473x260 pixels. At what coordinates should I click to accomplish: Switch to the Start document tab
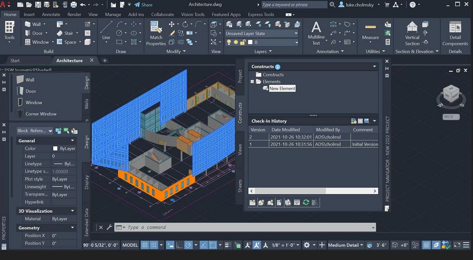15,61
